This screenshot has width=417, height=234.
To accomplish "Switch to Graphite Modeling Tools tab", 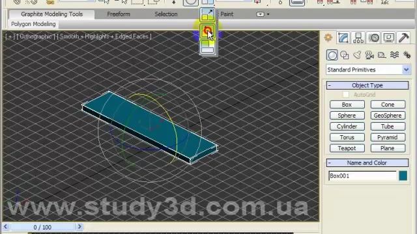I will pyautogui.click(x=52, y=14).
